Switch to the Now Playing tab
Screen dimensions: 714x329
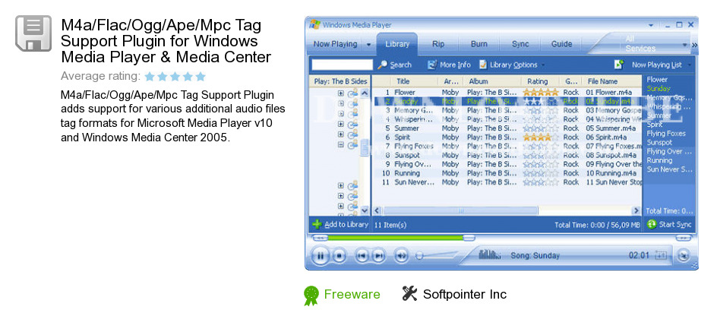335,44
